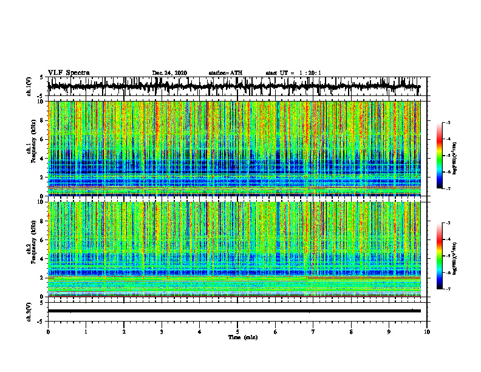Click the "station=ATH" label
Image resolution: width=481 pixels, height=372 pixels.
pyautogui.click(x=225, y=73)
